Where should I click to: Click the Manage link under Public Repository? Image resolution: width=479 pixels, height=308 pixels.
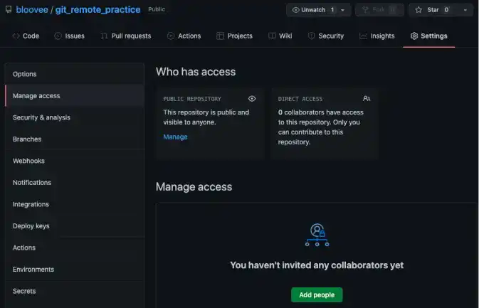point(175,137)
